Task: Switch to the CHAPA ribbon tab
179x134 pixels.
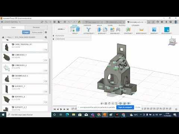Action: 110,25
